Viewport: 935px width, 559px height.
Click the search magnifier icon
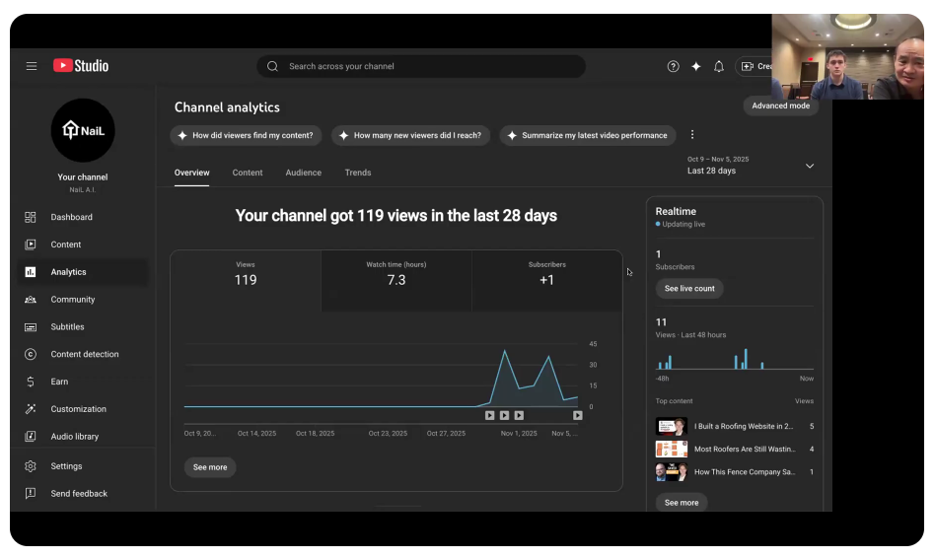click(272, 66)
